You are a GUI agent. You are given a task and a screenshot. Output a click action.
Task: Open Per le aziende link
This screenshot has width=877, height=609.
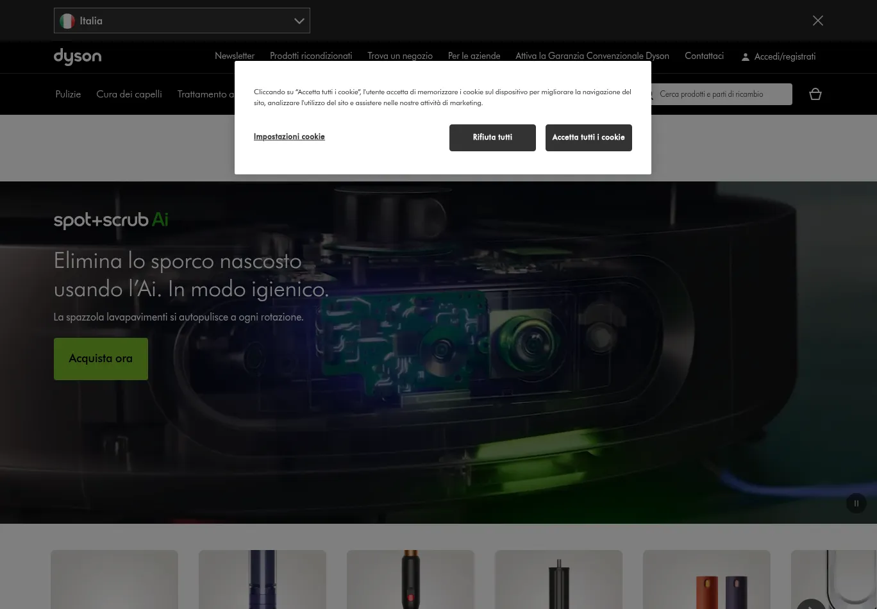474,56
